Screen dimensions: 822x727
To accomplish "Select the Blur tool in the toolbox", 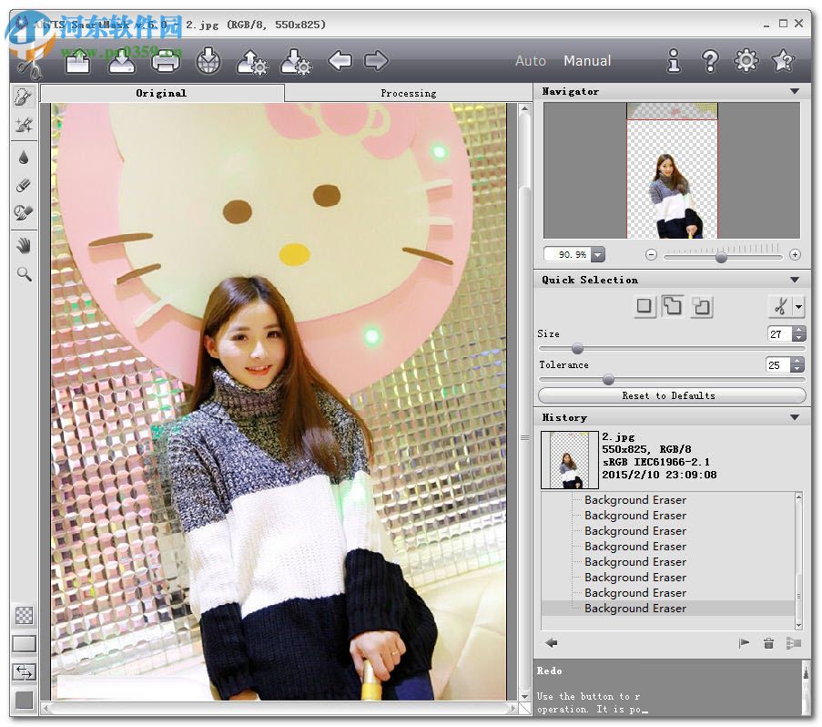I will (x=23, y=156).
